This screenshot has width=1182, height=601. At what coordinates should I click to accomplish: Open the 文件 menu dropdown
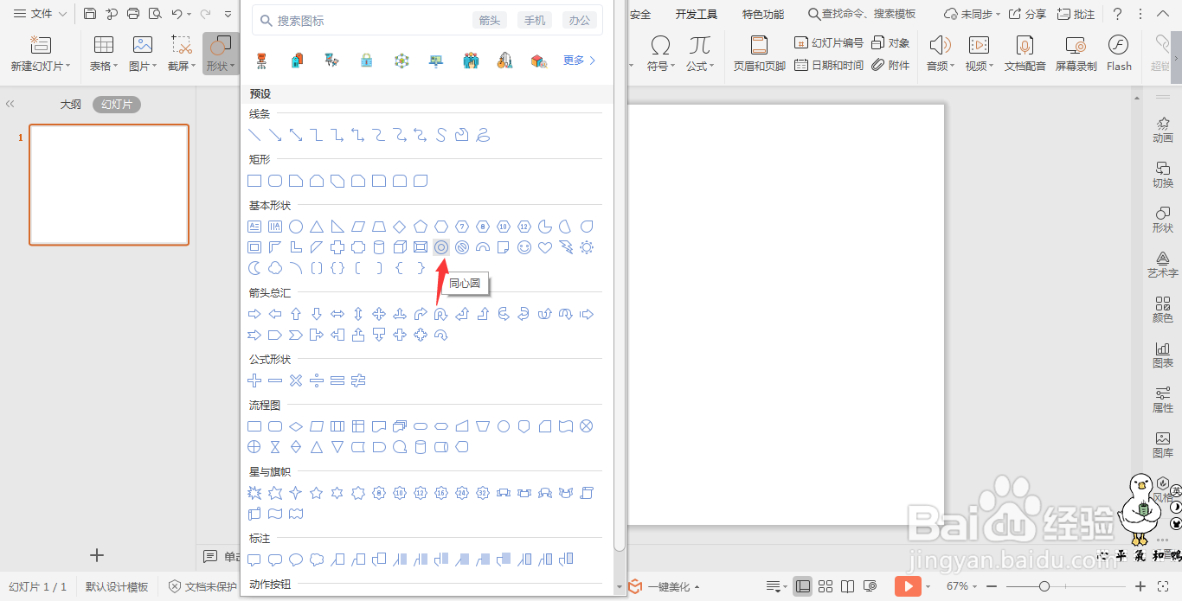pos(40,14)
